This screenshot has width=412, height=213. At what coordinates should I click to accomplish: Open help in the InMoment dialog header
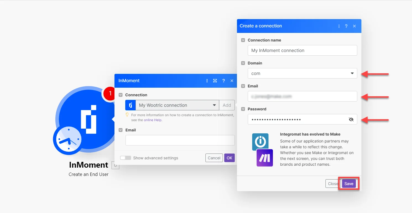coord(223,81)
